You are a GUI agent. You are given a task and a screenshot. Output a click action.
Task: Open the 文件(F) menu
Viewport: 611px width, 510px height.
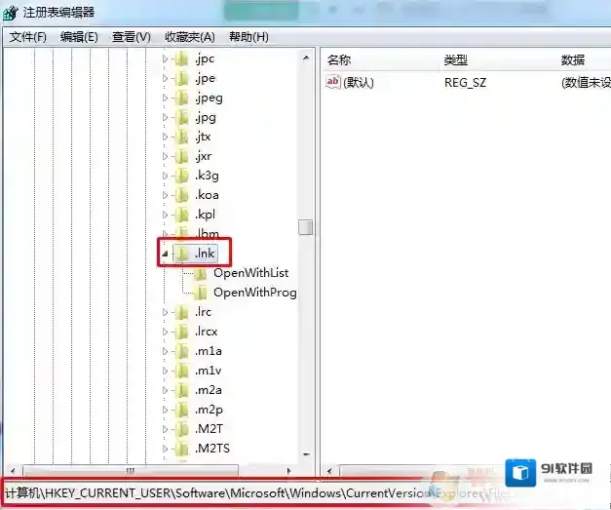(28, 37)
